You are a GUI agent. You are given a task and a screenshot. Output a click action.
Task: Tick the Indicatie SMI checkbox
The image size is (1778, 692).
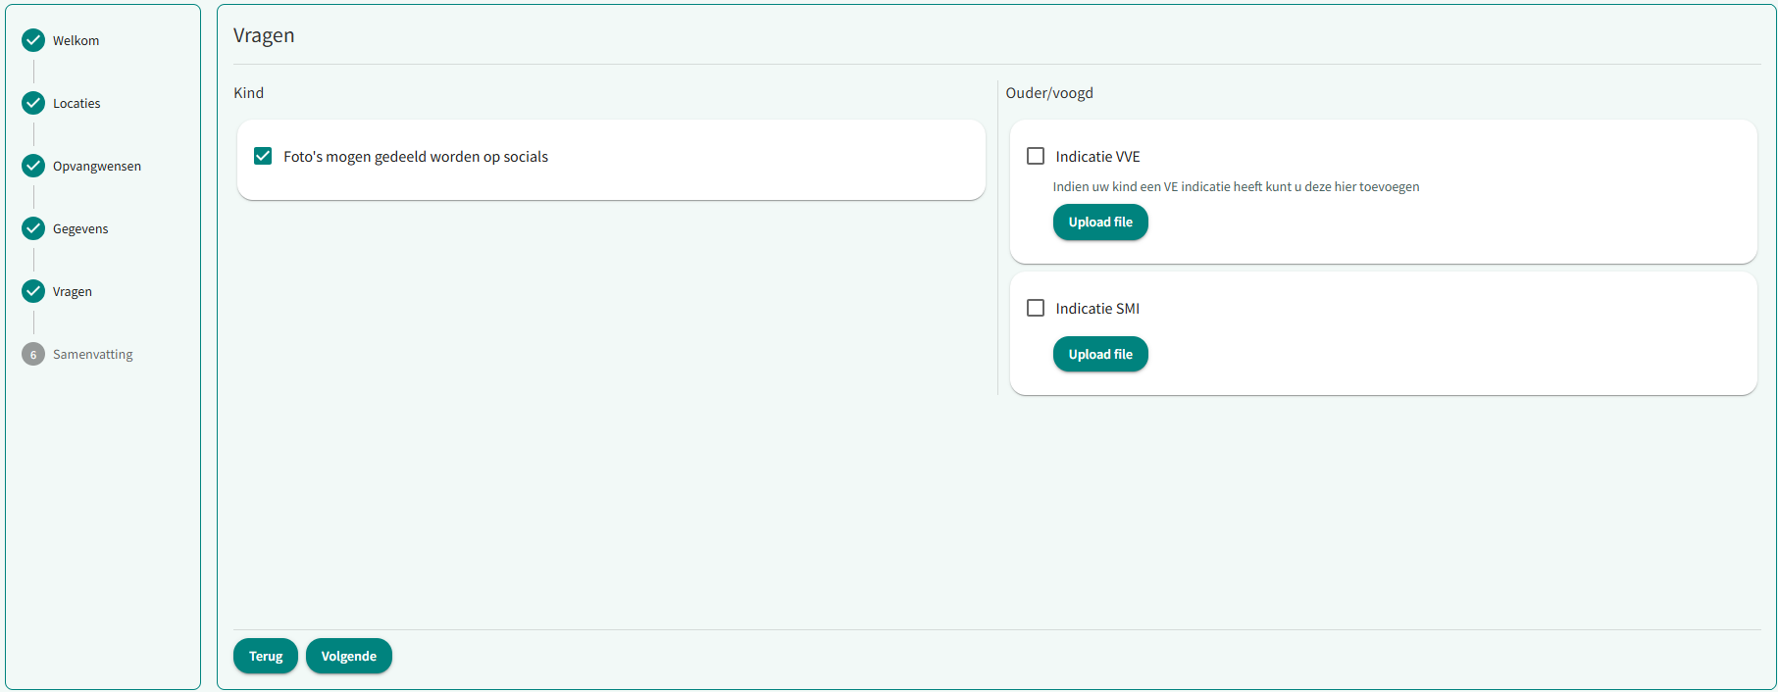coord(1036,308)
